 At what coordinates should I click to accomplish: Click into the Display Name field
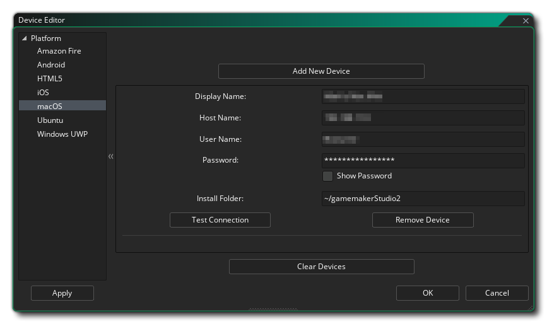pos(423,96)
